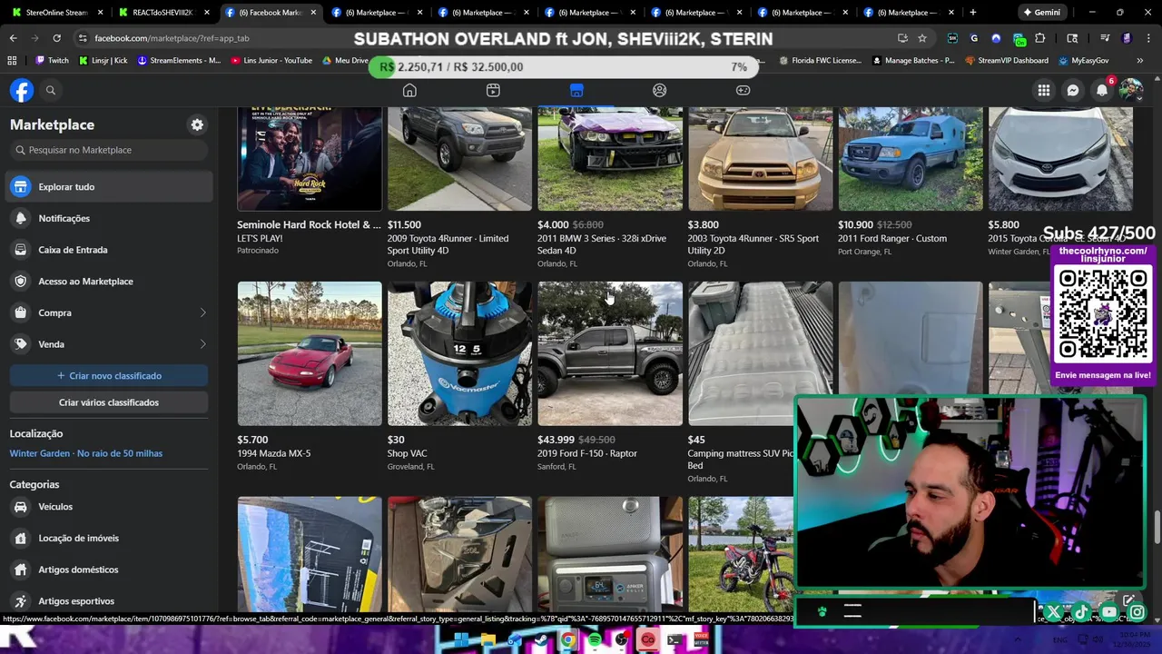
Task: Open StreamVIP Dashboard bookmark
Action: pos(1007,60)
